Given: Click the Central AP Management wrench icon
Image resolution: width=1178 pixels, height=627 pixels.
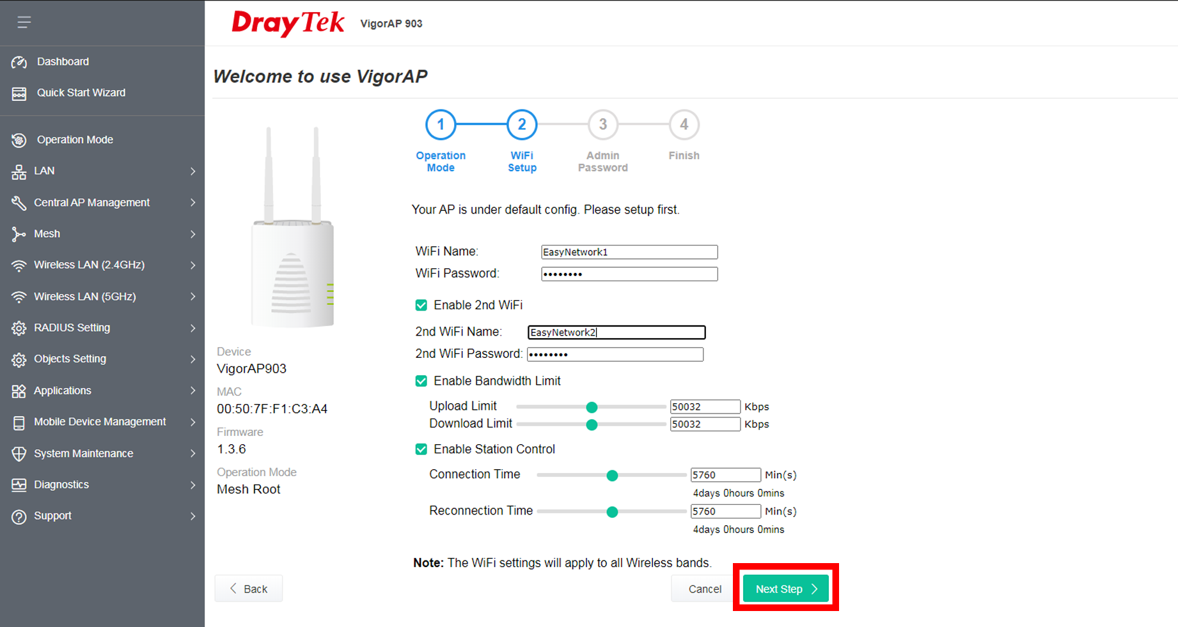Looking at the screenshot, I should pyautogui.click(x=19, y=203).
